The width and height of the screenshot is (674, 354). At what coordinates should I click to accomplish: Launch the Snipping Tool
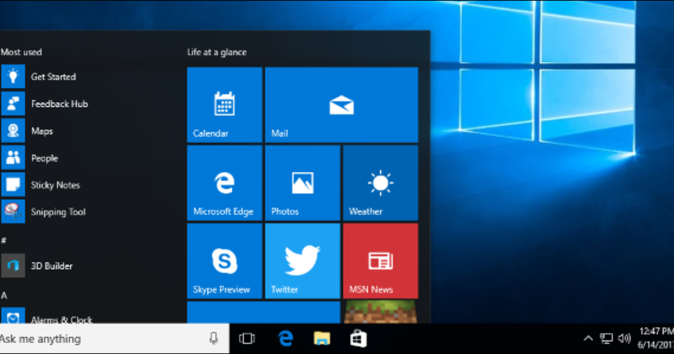tap(58, 212)
